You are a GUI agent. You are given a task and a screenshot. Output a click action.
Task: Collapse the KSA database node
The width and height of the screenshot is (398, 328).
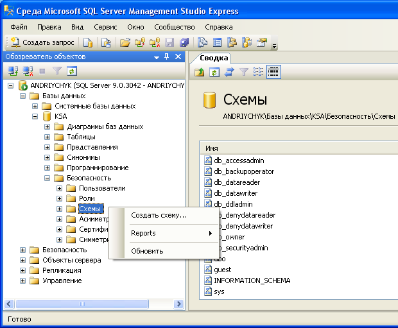click(35, 117)
